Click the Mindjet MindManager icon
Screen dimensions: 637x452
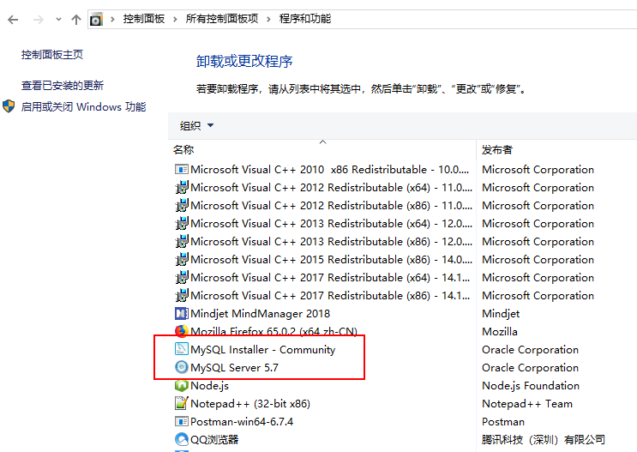pos(181,313)
